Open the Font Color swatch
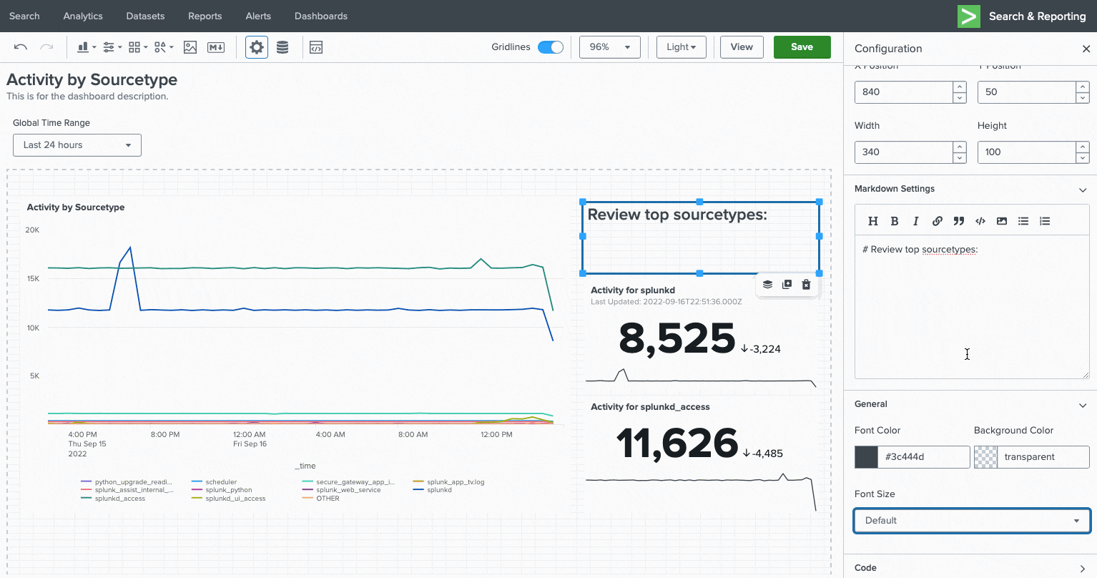Viewport: 1097px width, 578px height. (865, 457)
